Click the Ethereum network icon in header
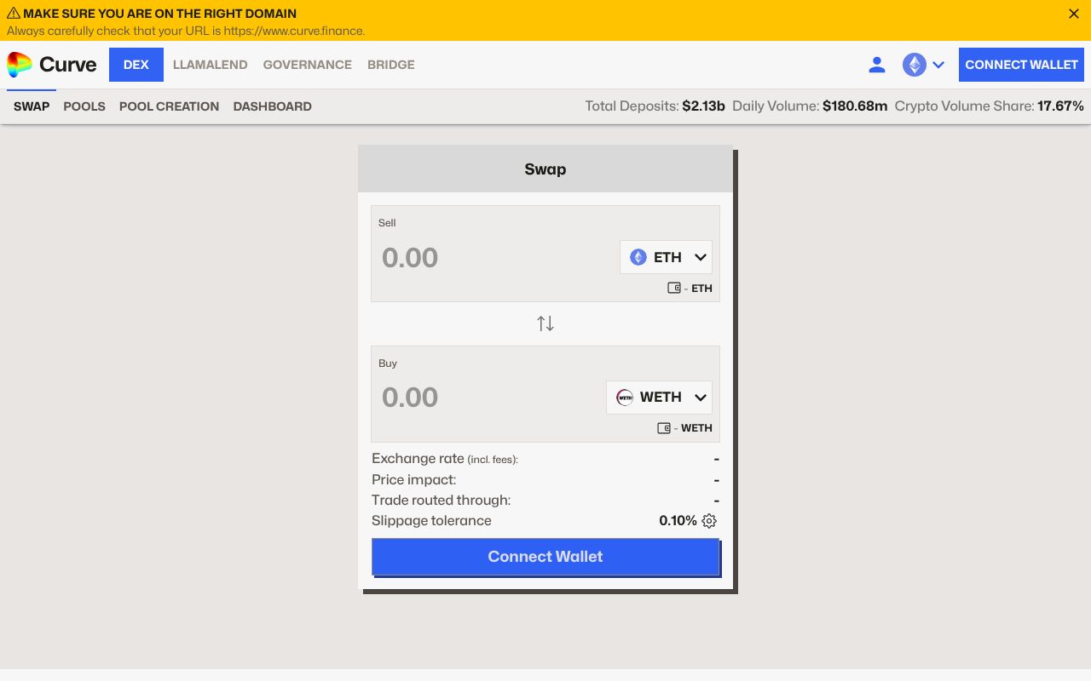 pyautogui.click(x=915, y=65)
